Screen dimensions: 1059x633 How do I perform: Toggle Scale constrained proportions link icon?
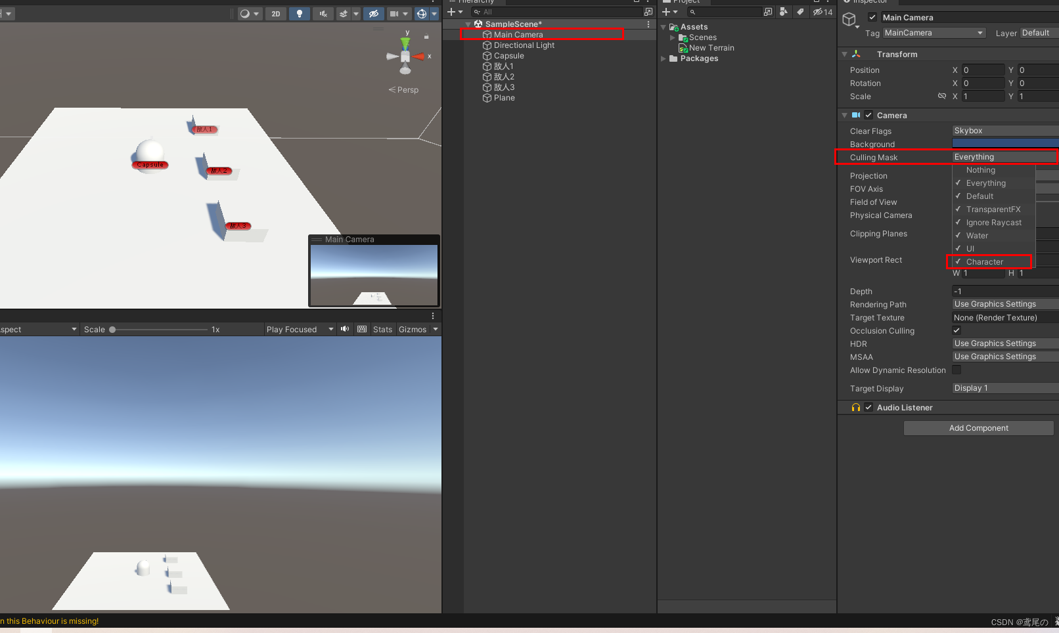click(942, 97)
